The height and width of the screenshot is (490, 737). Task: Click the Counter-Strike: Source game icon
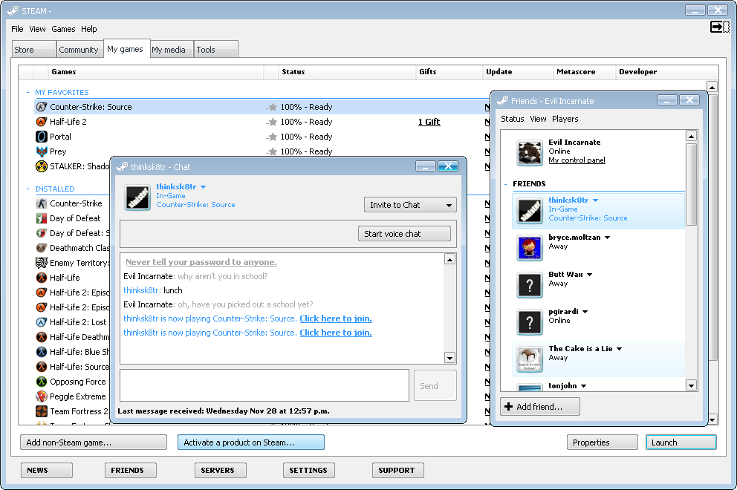click(42, 107)
